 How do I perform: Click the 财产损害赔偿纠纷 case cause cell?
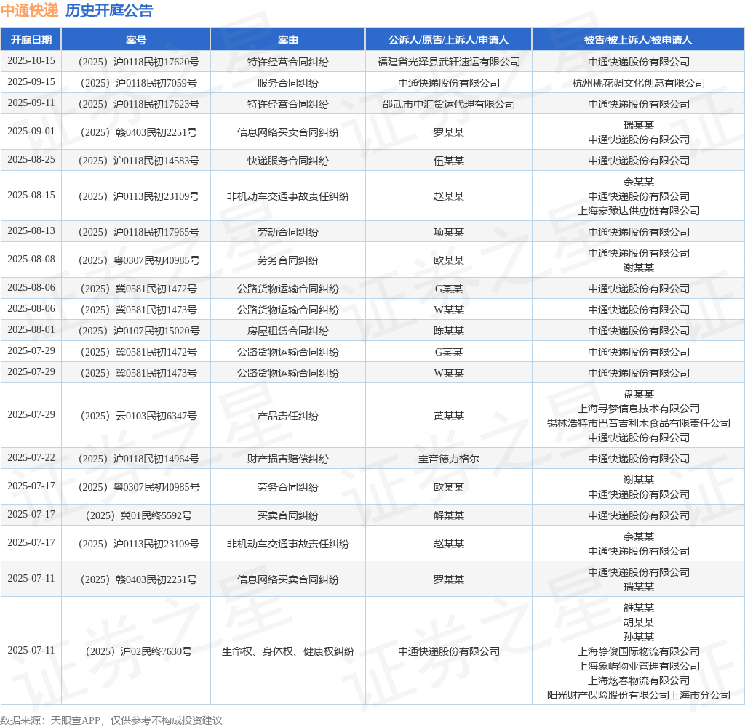pyautogui.click(x=288, y=459)
